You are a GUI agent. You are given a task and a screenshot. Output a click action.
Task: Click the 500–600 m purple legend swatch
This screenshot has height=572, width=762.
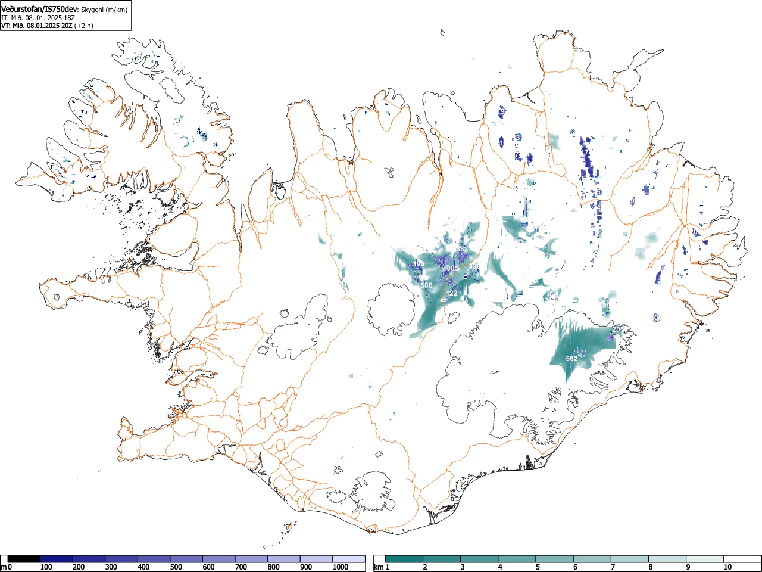[x=186, y=559]
